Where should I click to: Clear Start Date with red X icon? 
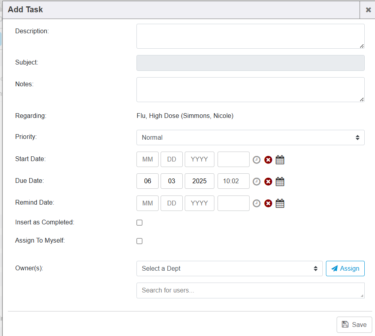[268, 160]
